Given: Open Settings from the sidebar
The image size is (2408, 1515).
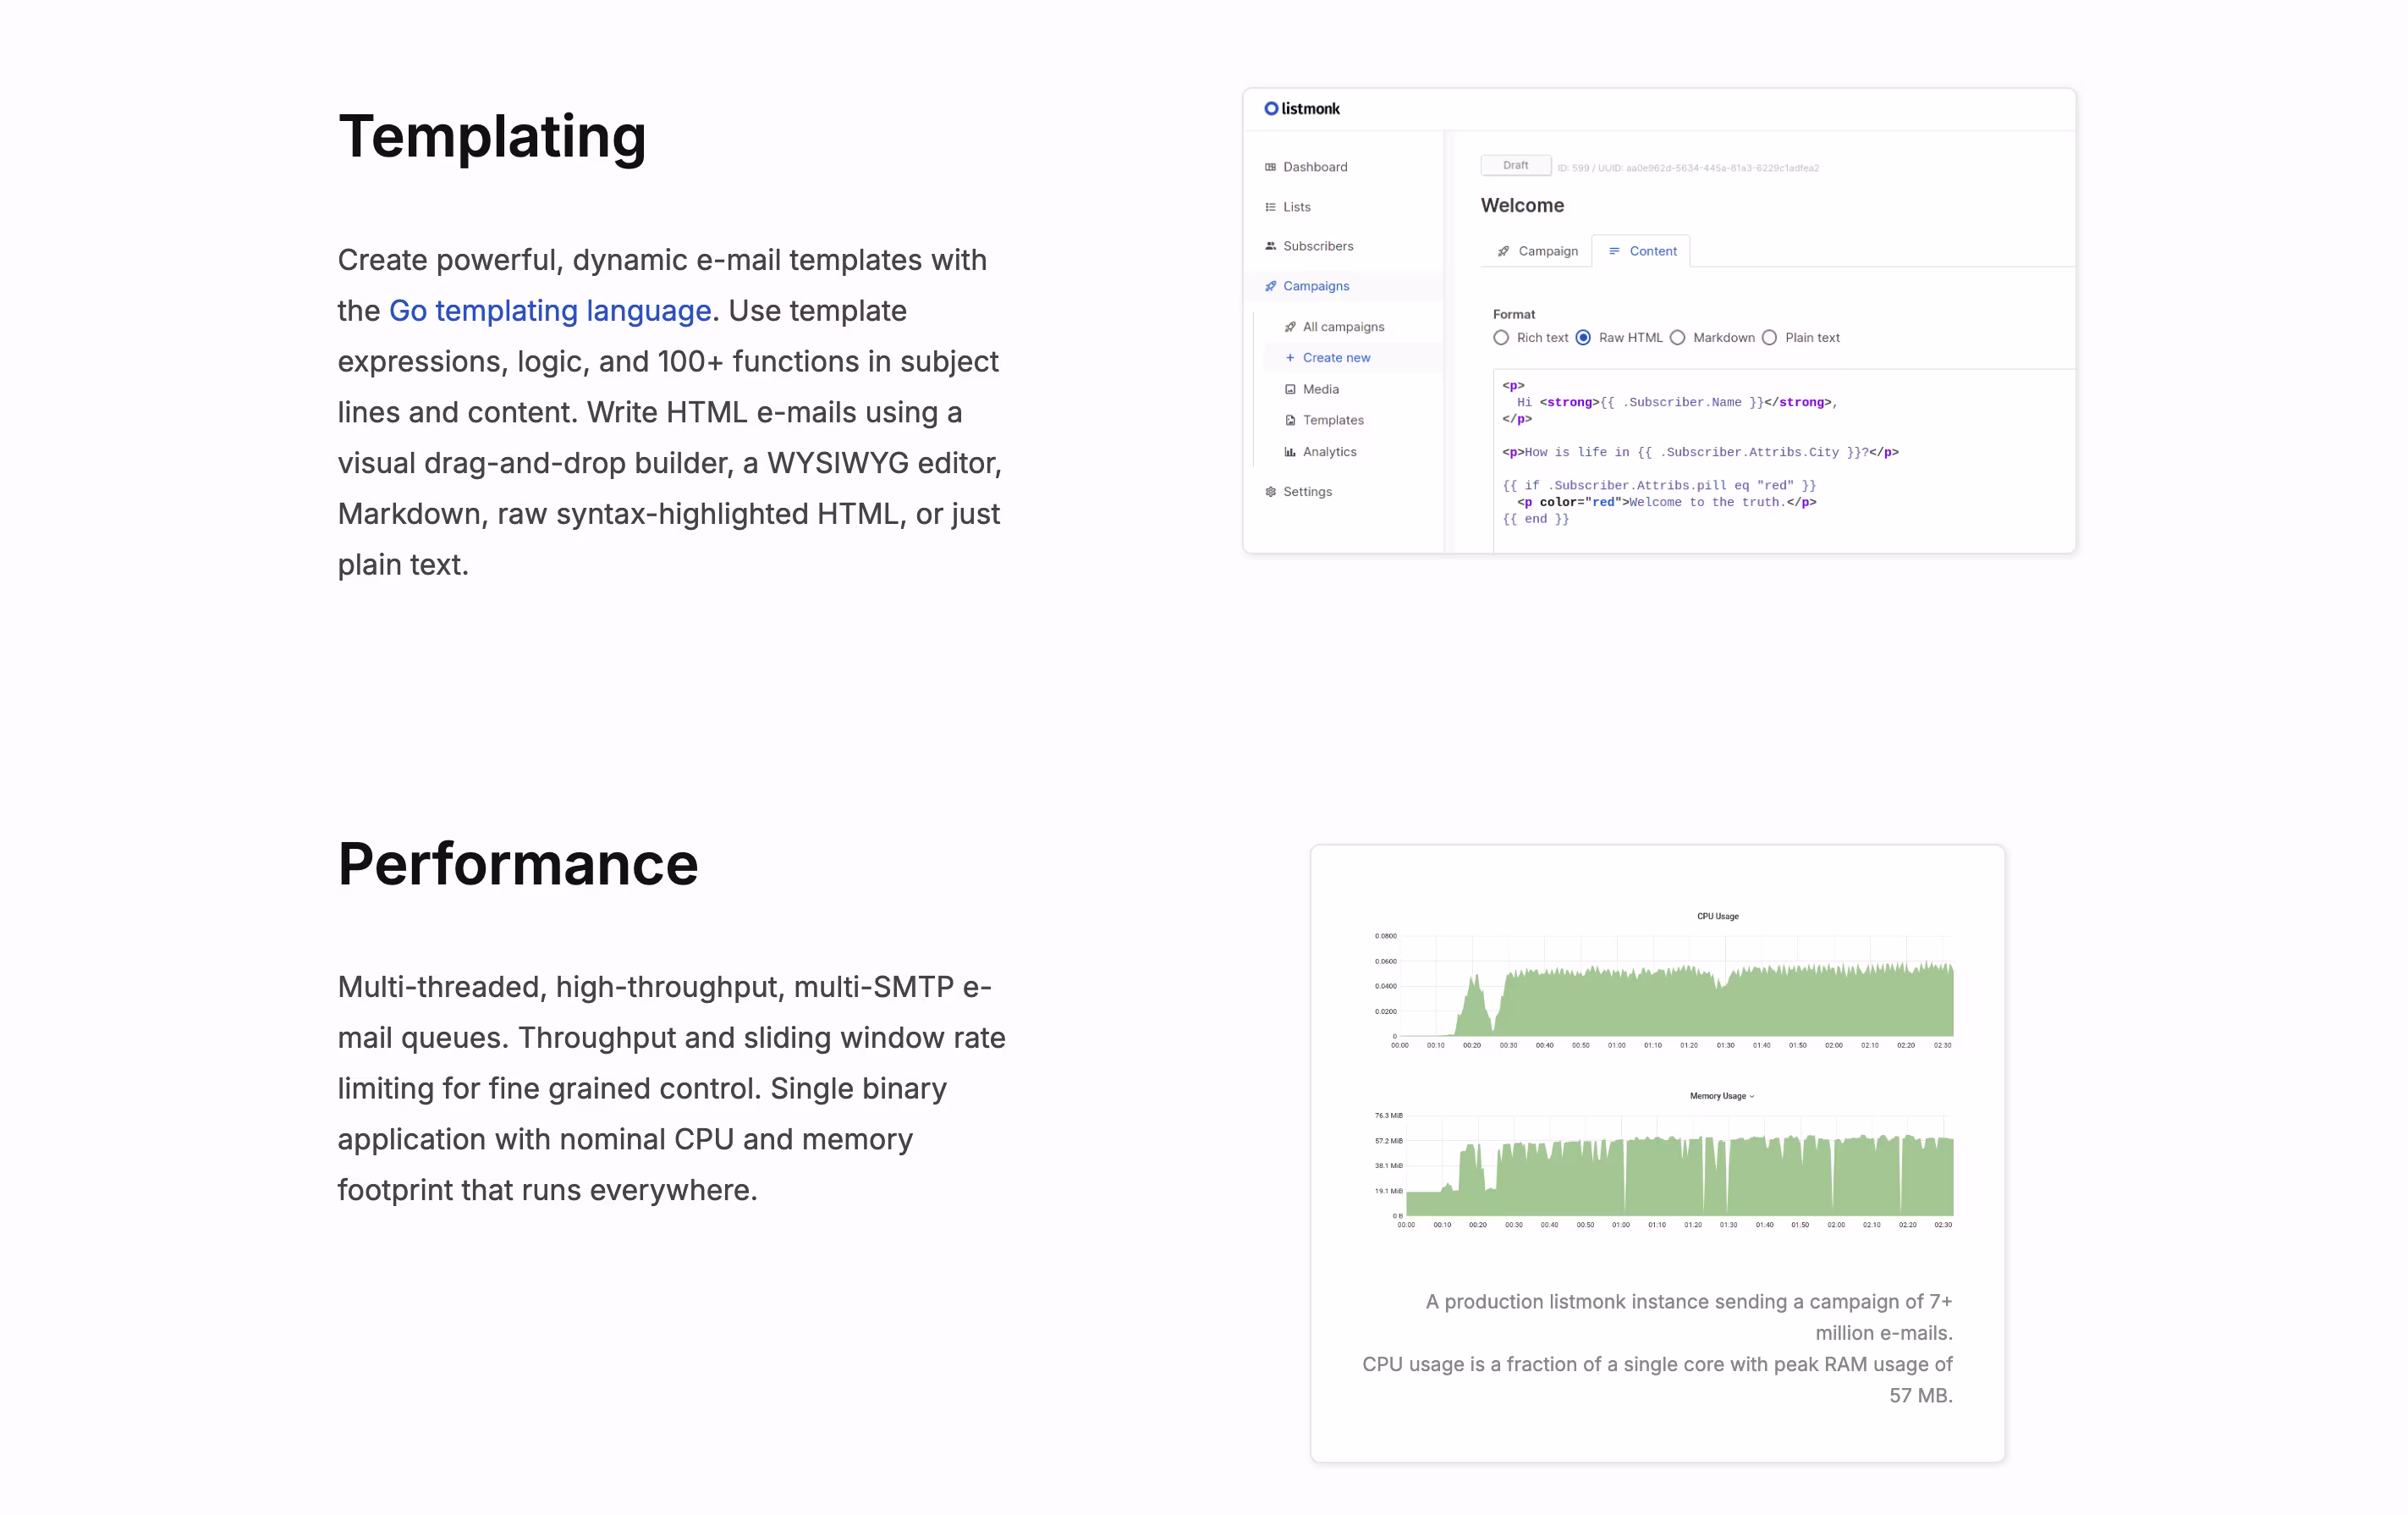Looking at the screenshot, I should [1308, 491].
